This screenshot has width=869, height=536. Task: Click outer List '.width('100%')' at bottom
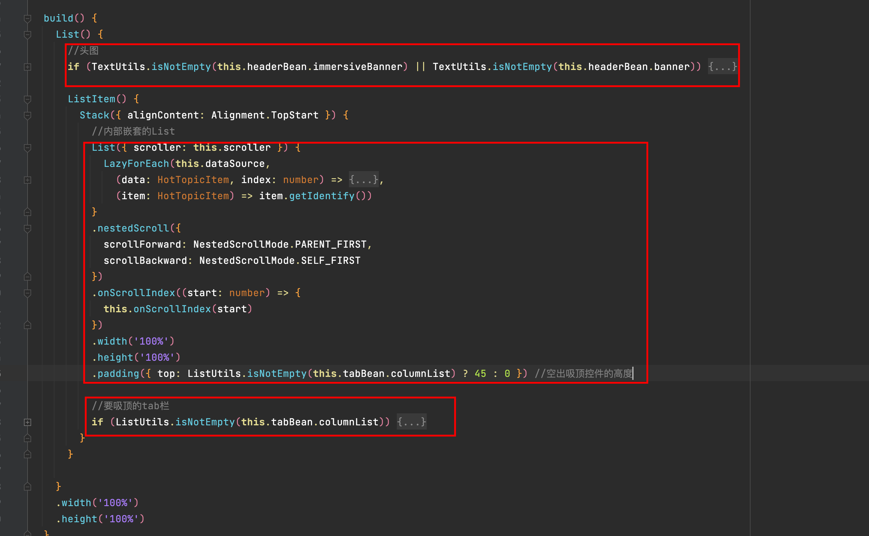click(97, 503)
